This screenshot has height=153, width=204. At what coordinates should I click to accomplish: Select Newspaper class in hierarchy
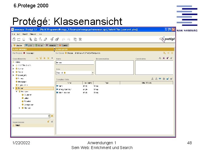pos(21,82)
